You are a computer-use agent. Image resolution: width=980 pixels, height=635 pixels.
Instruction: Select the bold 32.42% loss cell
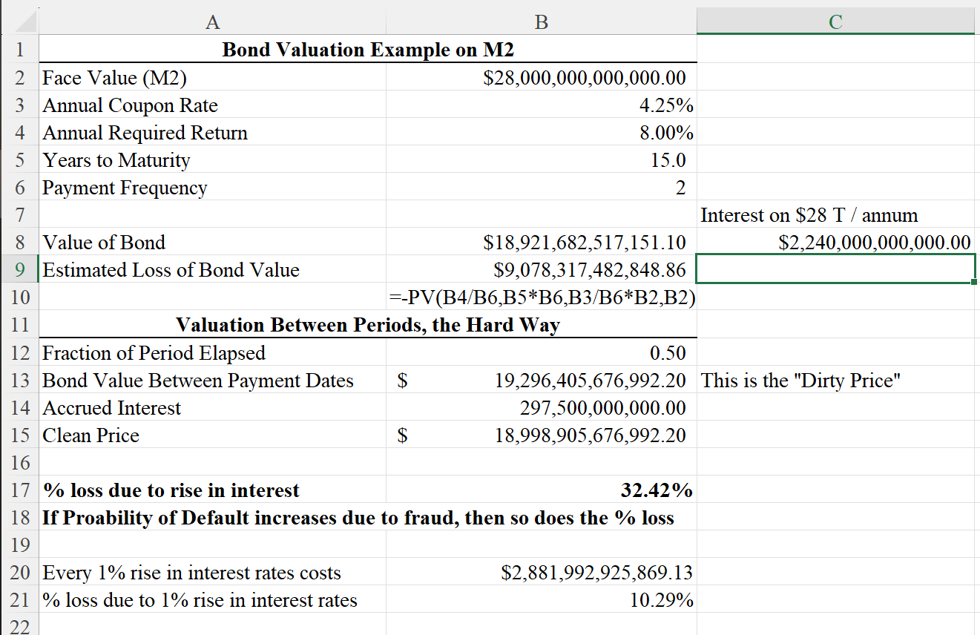click(656, 490)
